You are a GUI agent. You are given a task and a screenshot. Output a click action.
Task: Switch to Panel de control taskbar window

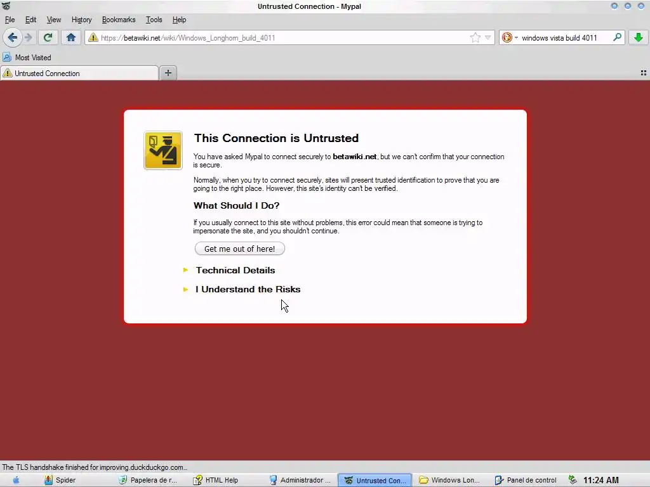tap(526, 480)
